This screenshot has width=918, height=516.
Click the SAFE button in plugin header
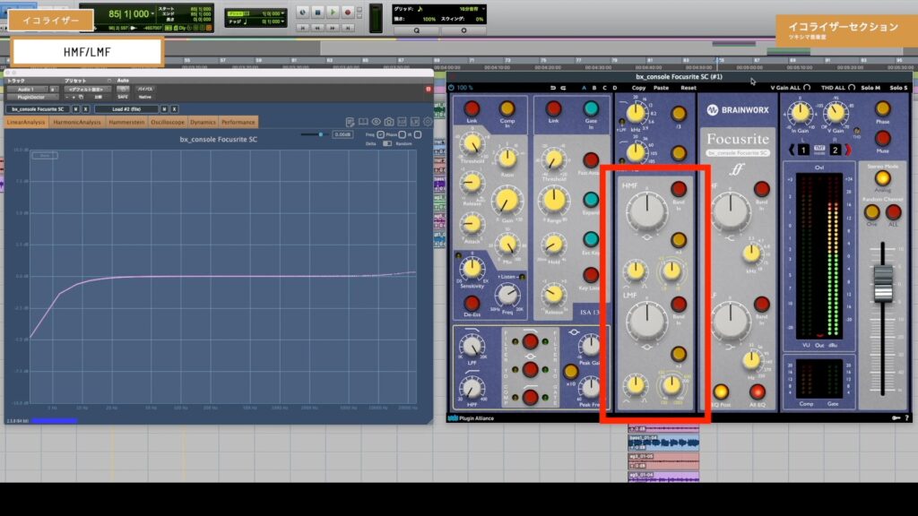[x=122, y=97]
